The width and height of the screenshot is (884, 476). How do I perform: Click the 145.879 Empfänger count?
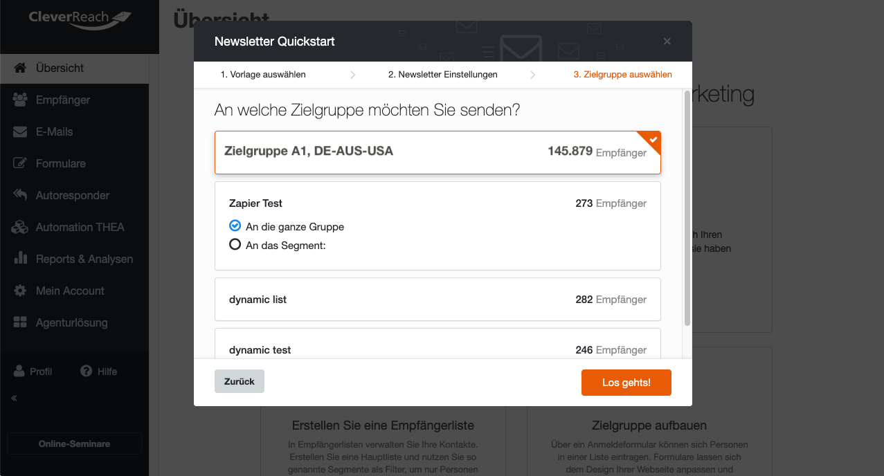point(597,152)
